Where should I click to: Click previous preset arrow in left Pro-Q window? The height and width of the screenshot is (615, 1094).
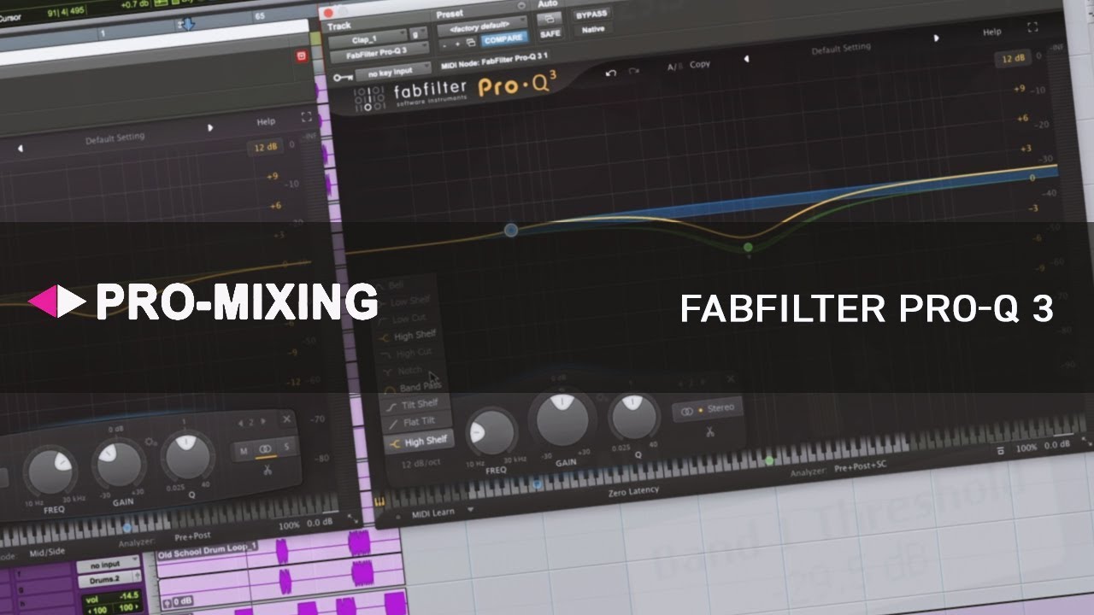point(21,149)
